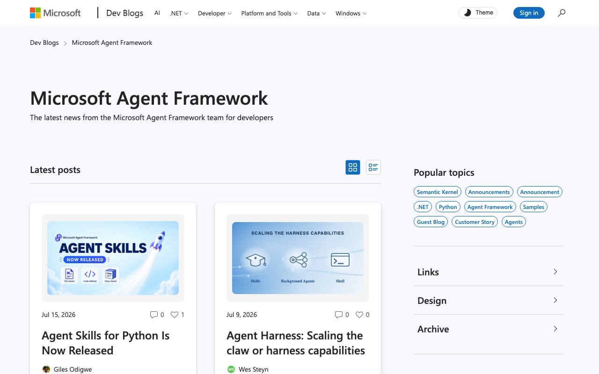Click the Sign in button
599x374 pixels.
coord(529,13)
